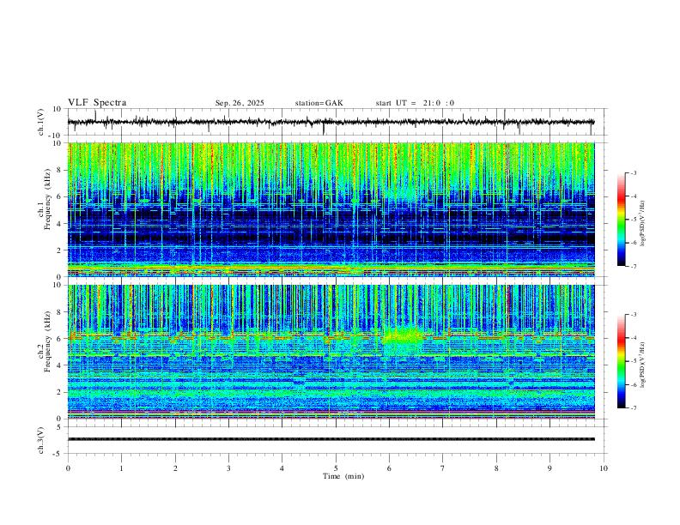
Task: Click the 'VLF Spectra' title text
Action: click(97, 103)
